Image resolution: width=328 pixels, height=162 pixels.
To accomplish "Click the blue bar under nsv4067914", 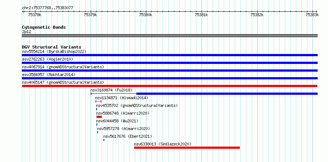I will (x=170, y=71).
